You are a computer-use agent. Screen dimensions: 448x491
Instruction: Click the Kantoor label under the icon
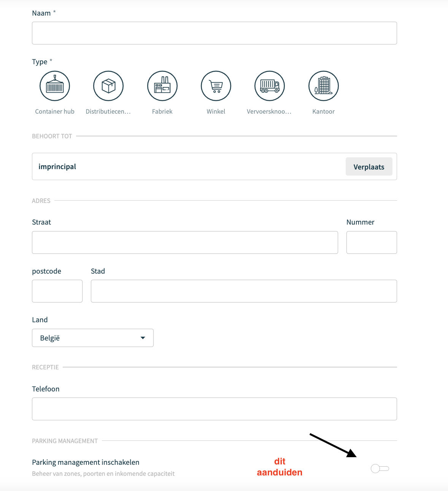click(324, 111)
